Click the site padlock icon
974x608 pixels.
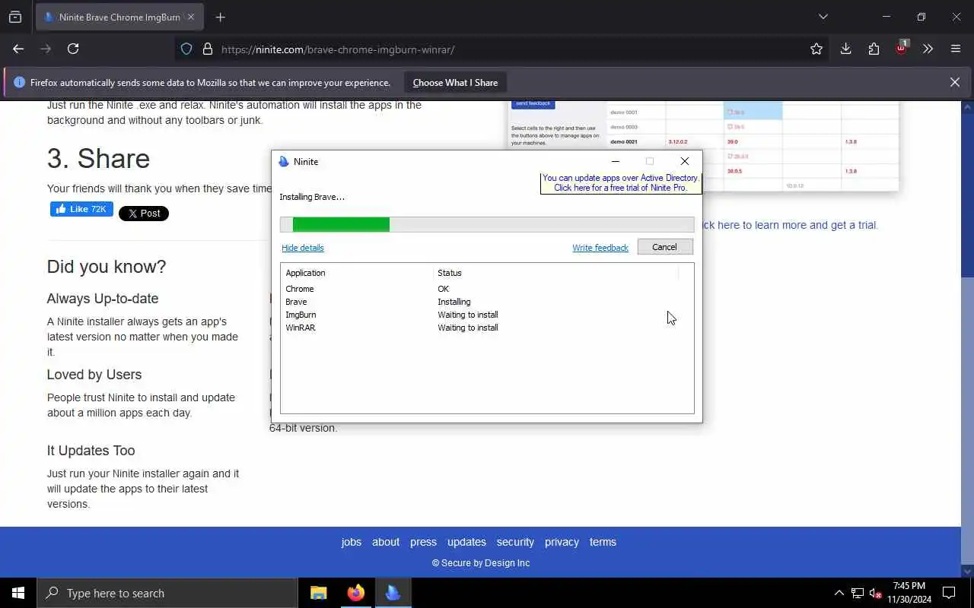207,49
